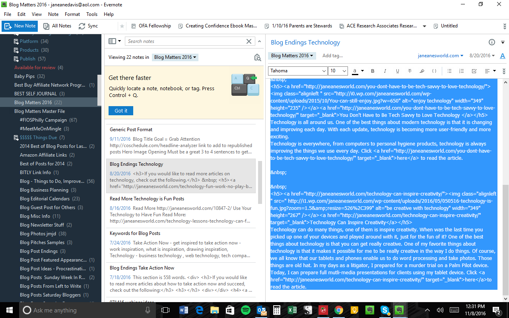Open the Action Center notifications icon

click(x=497, y=310)
